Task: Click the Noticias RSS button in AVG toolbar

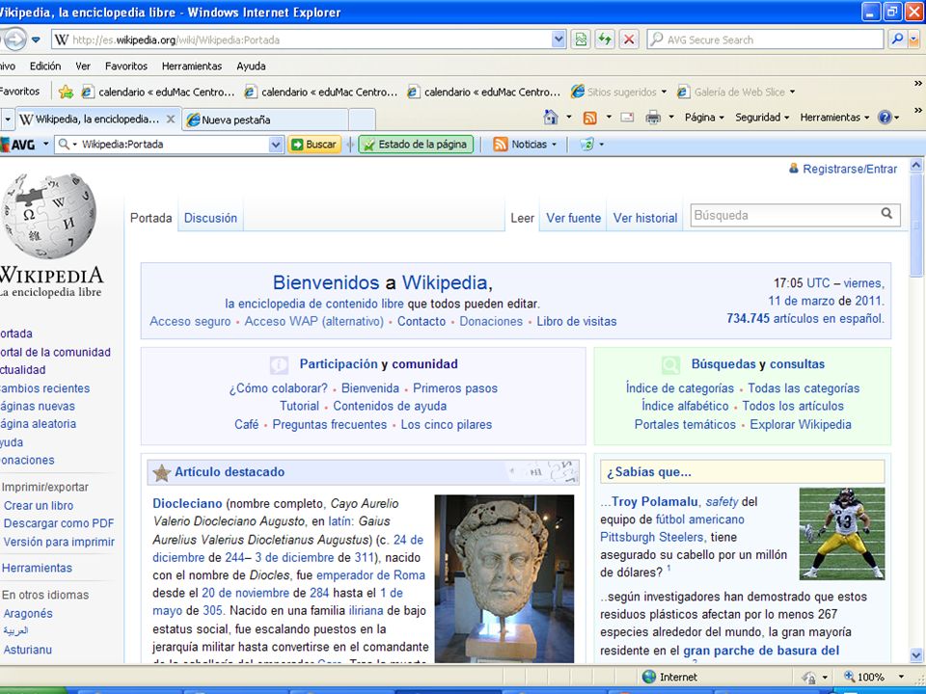Action: pos(525,144)
